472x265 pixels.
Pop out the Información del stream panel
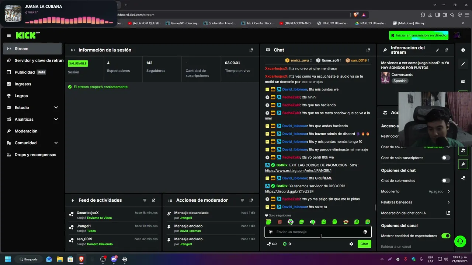447,50
